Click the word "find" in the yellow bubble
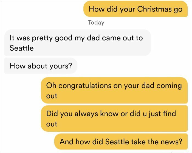This screenshot has height=153, width=192. (169, 114)
